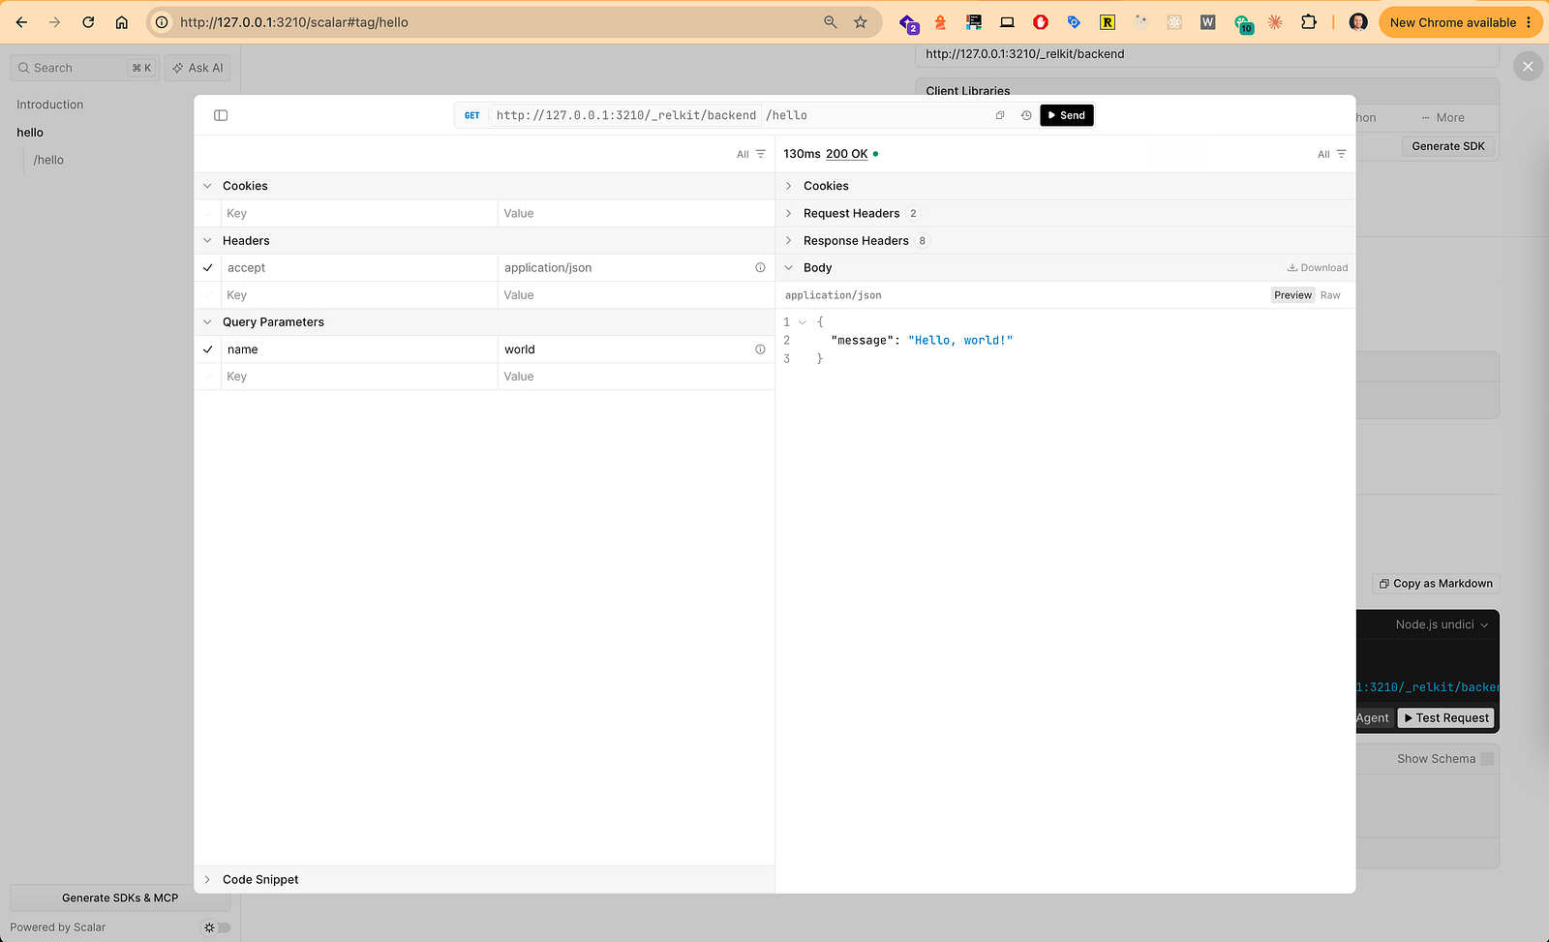The height and width of the screenshot is (942, 1549).
Task: Click the red Opera-style extension icon
Action: (1041, 22)
